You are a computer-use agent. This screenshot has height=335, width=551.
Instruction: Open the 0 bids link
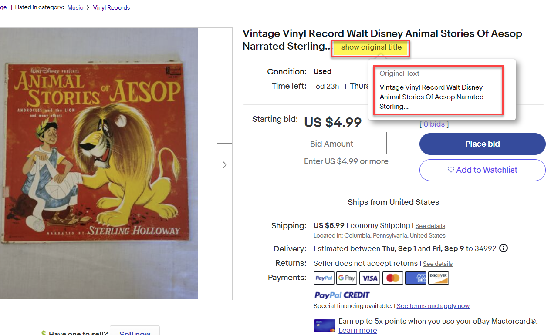coord(434,124)
